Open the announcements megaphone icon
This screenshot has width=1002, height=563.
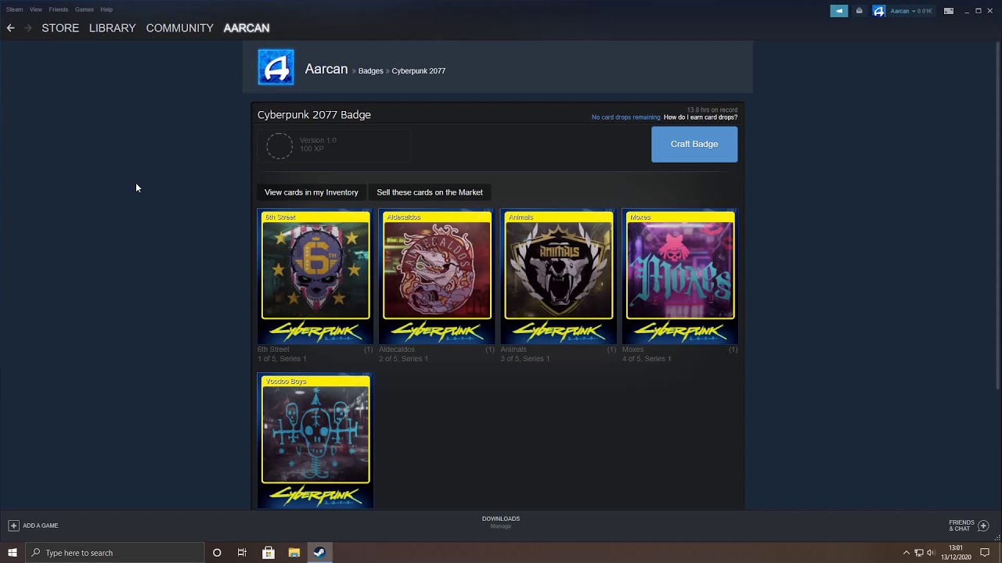(838, 11)
